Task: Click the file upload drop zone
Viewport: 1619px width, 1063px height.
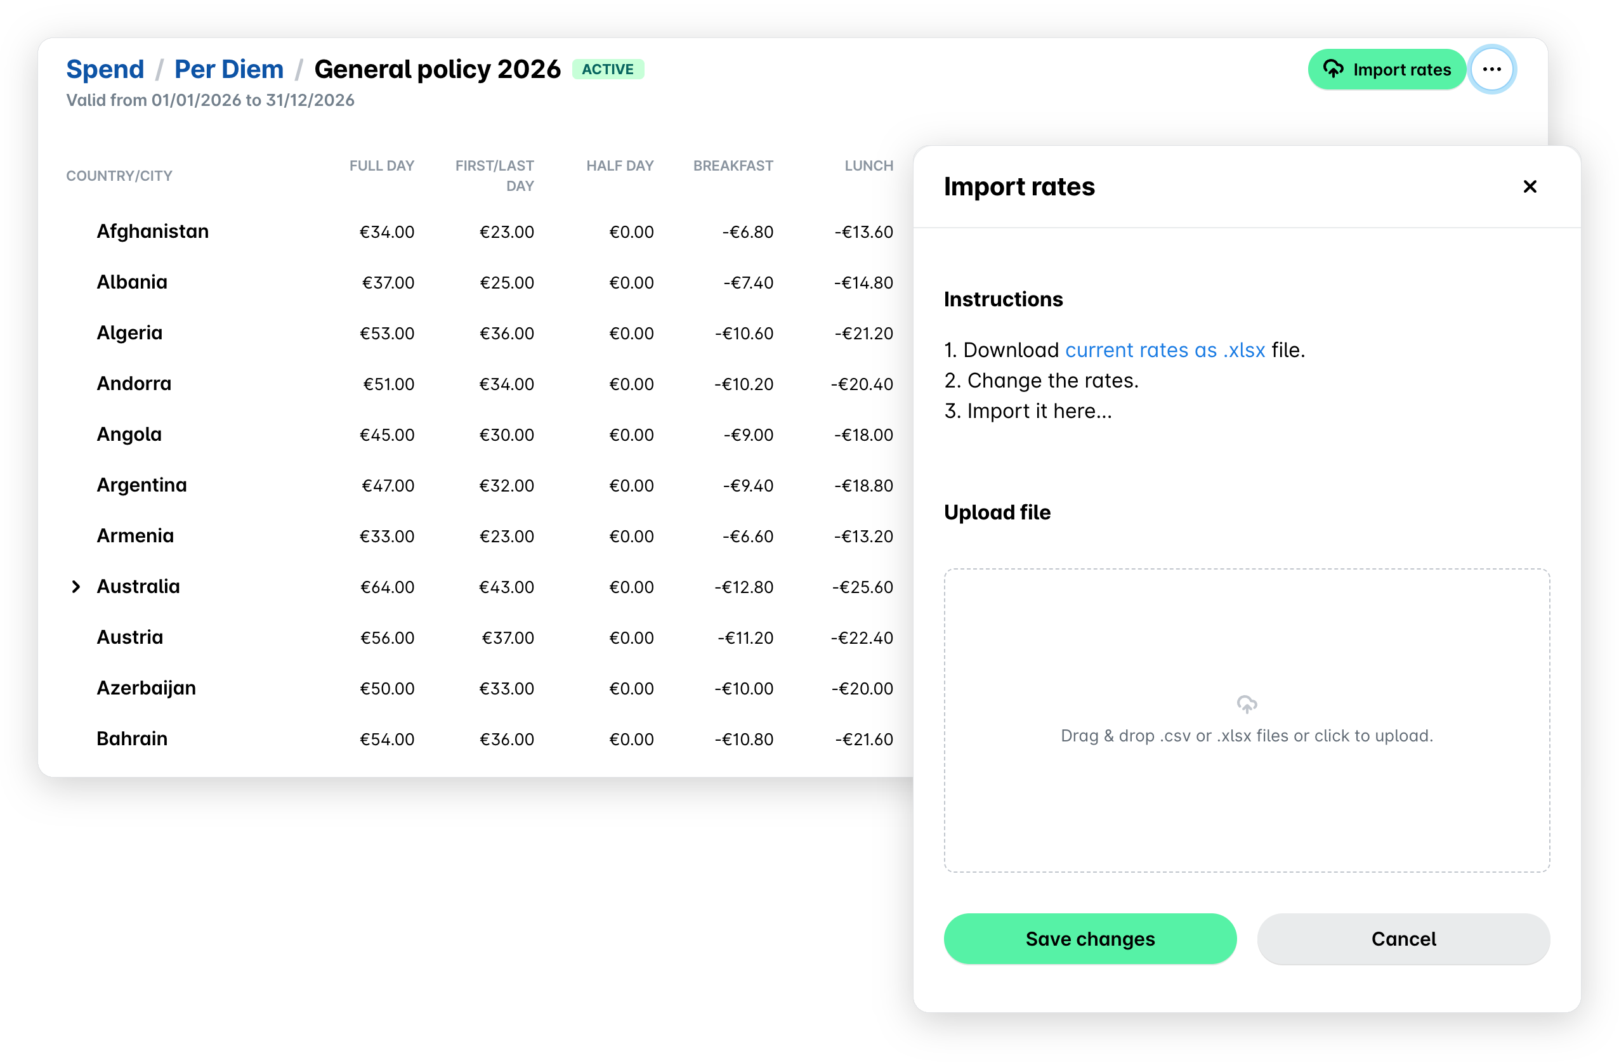Action: click(1246, 721)
